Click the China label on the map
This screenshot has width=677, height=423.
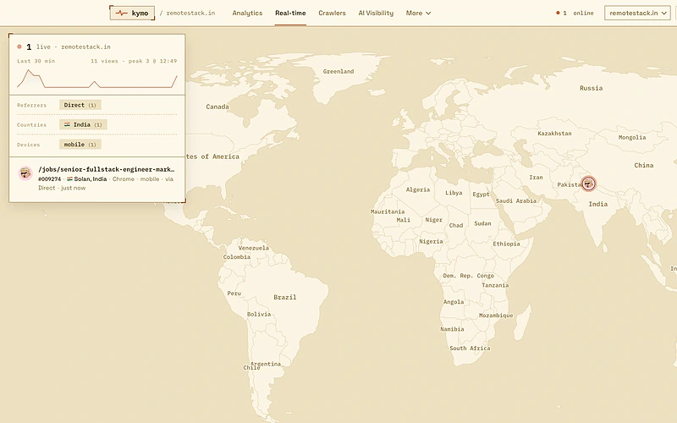[644, 165]
